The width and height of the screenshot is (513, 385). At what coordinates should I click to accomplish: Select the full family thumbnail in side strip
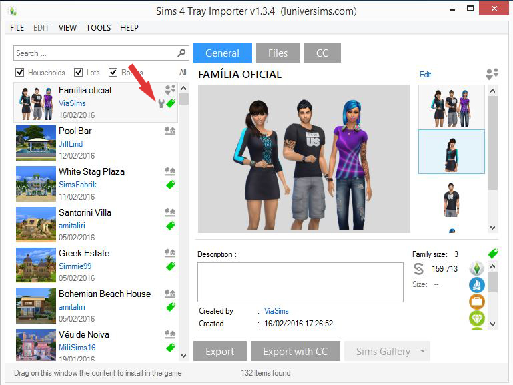452,107
